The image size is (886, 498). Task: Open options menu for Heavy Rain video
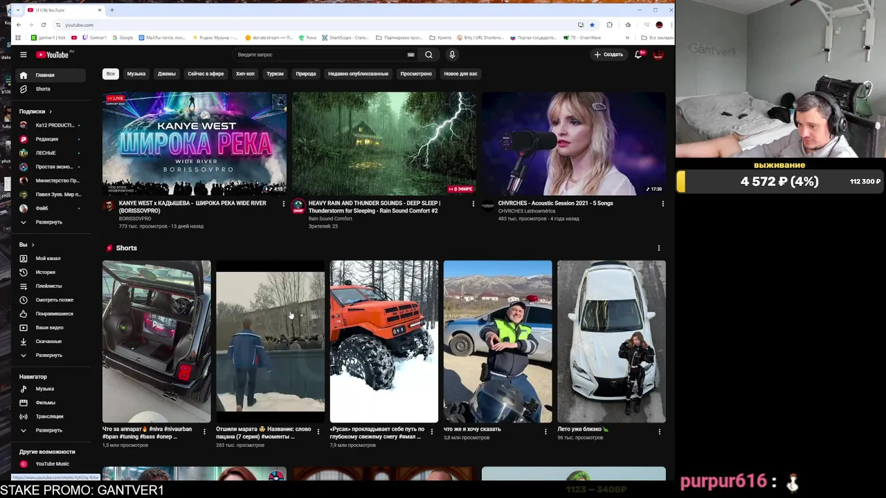click(473, 204)
